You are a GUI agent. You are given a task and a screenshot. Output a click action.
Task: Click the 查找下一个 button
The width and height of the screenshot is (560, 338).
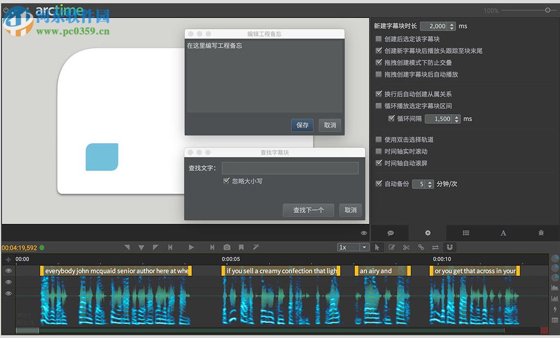pos(308,210)
